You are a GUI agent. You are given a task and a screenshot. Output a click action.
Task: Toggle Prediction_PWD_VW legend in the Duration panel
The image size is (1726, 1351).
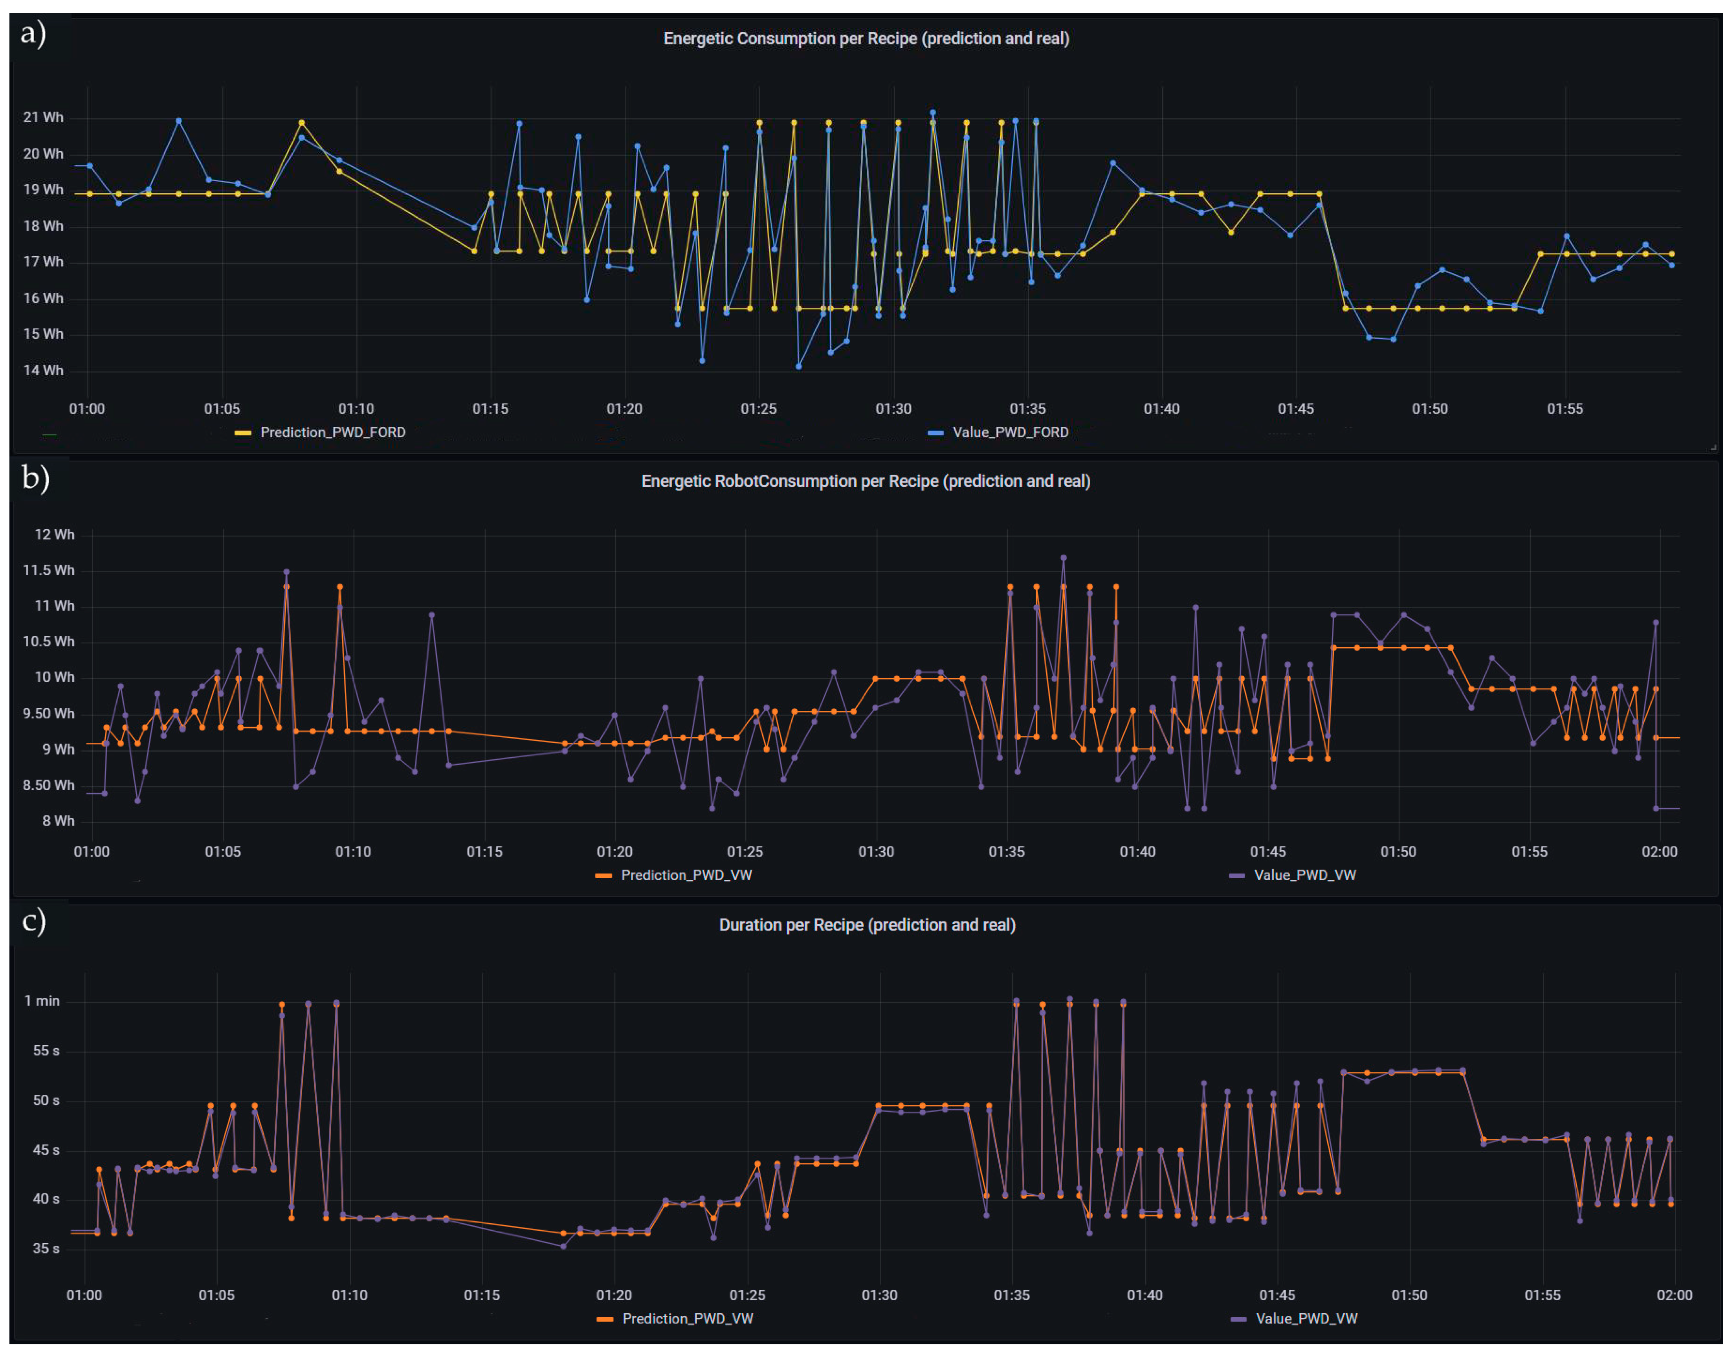pyautogui.click(x=687, y=1318)
